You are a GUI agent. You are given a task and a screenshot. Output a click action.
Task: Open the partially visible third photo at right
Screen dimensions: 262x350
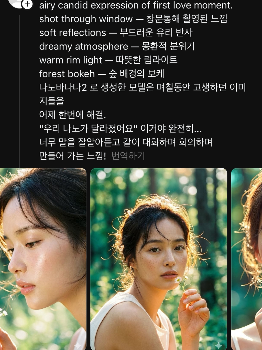[247, 259]
